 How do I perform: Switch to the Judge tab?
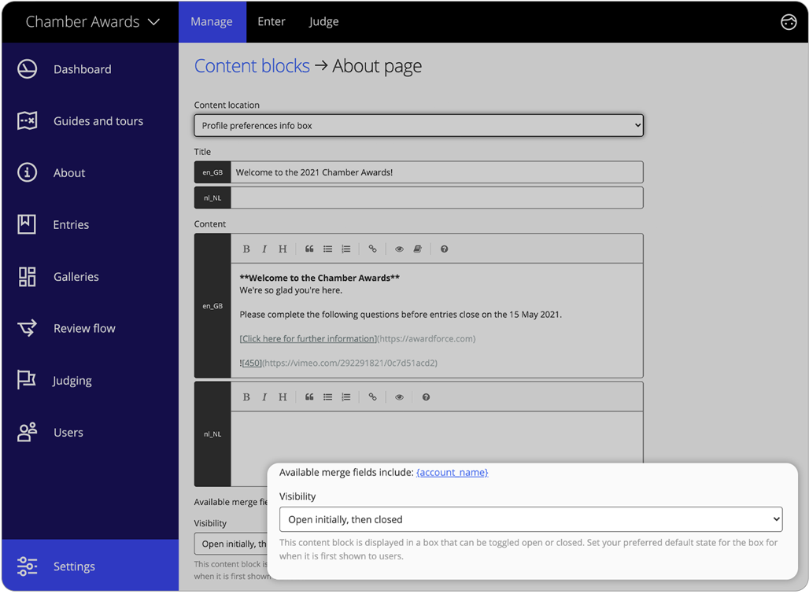point(323,21)
